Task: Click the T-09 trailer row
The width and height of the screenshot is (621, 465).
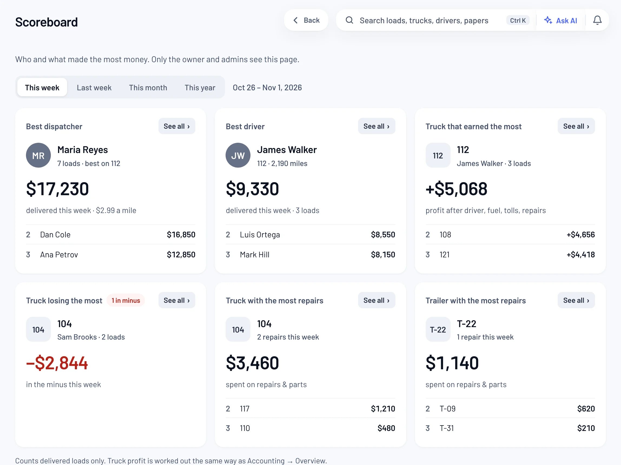Action: pos(510,408)
